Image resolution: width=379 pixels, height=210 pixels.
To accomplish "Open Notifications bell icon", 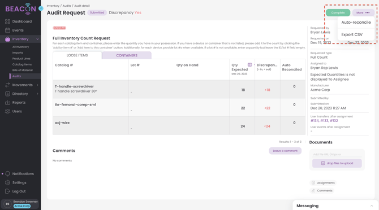I will (x=7, y=174).
